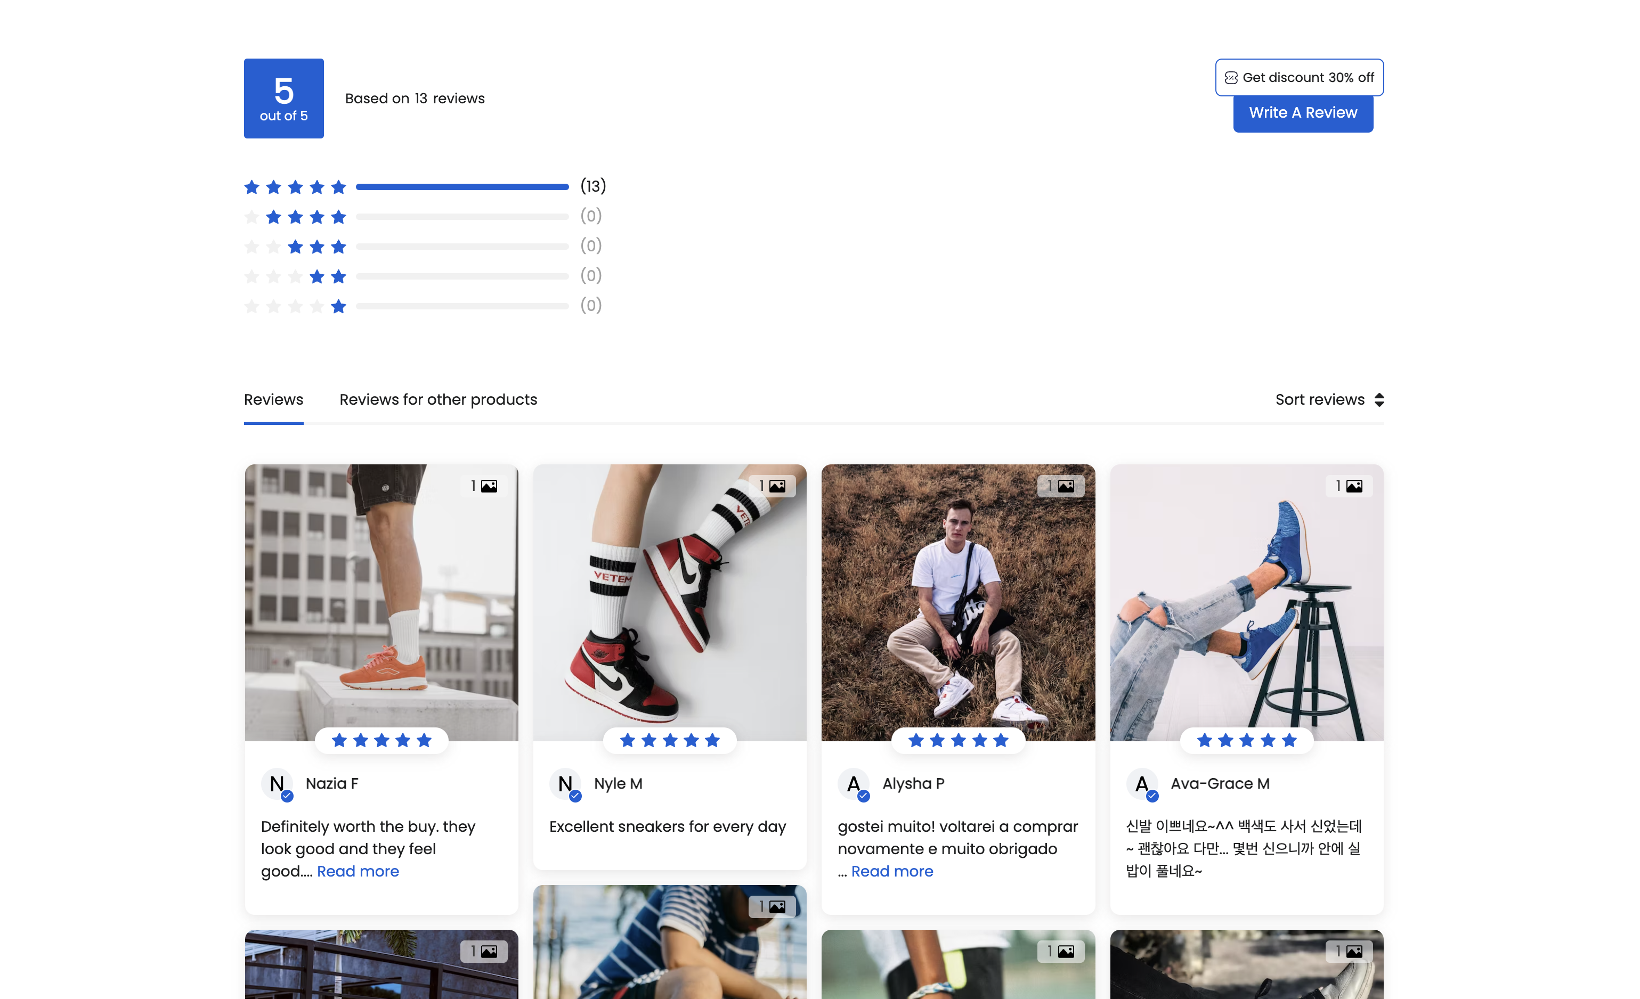
Task: Click 'Based on 13 reviews' text
Action: coord(415,99)
